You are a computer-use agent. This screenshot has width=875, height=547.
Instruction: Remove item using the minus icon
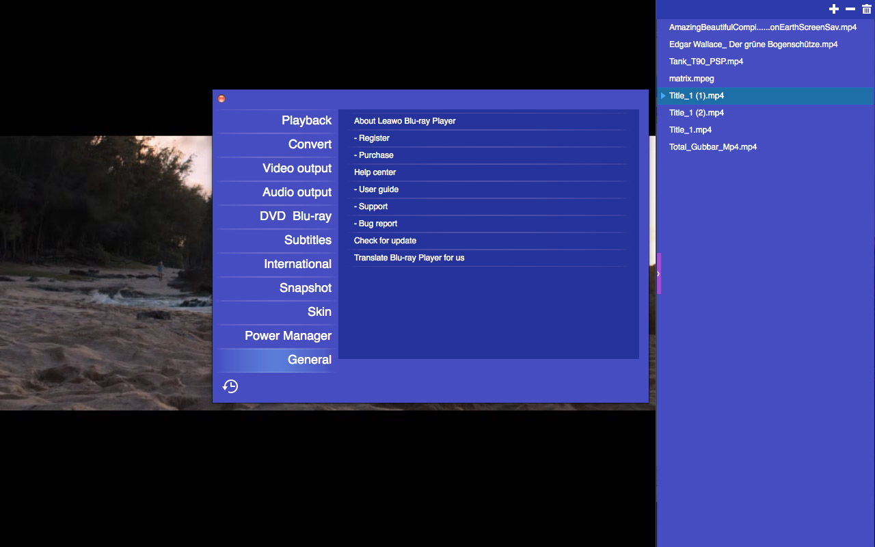850,9
